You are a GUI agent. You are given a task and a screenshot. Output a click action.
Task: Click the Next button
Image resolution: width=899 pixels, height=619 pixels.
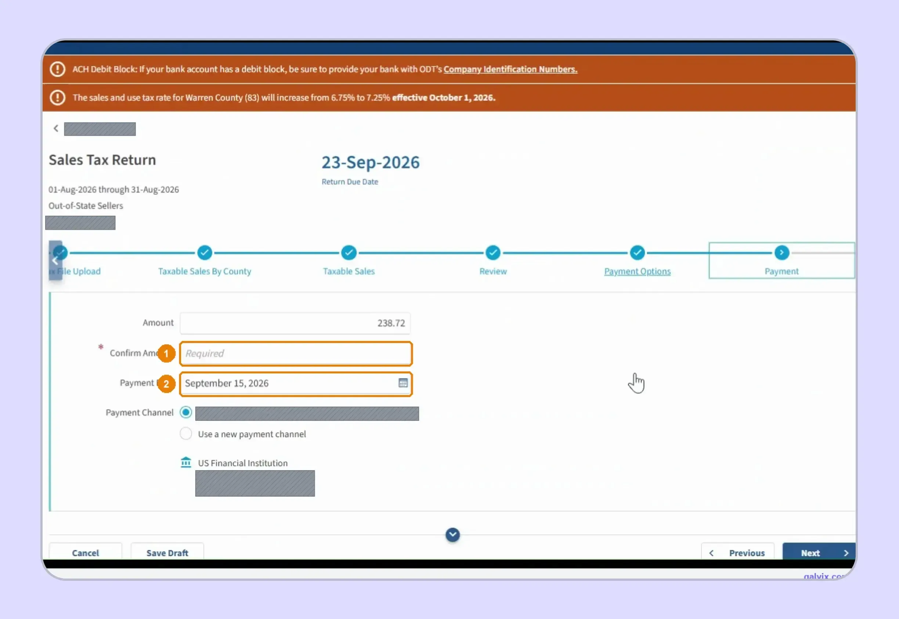819,553
